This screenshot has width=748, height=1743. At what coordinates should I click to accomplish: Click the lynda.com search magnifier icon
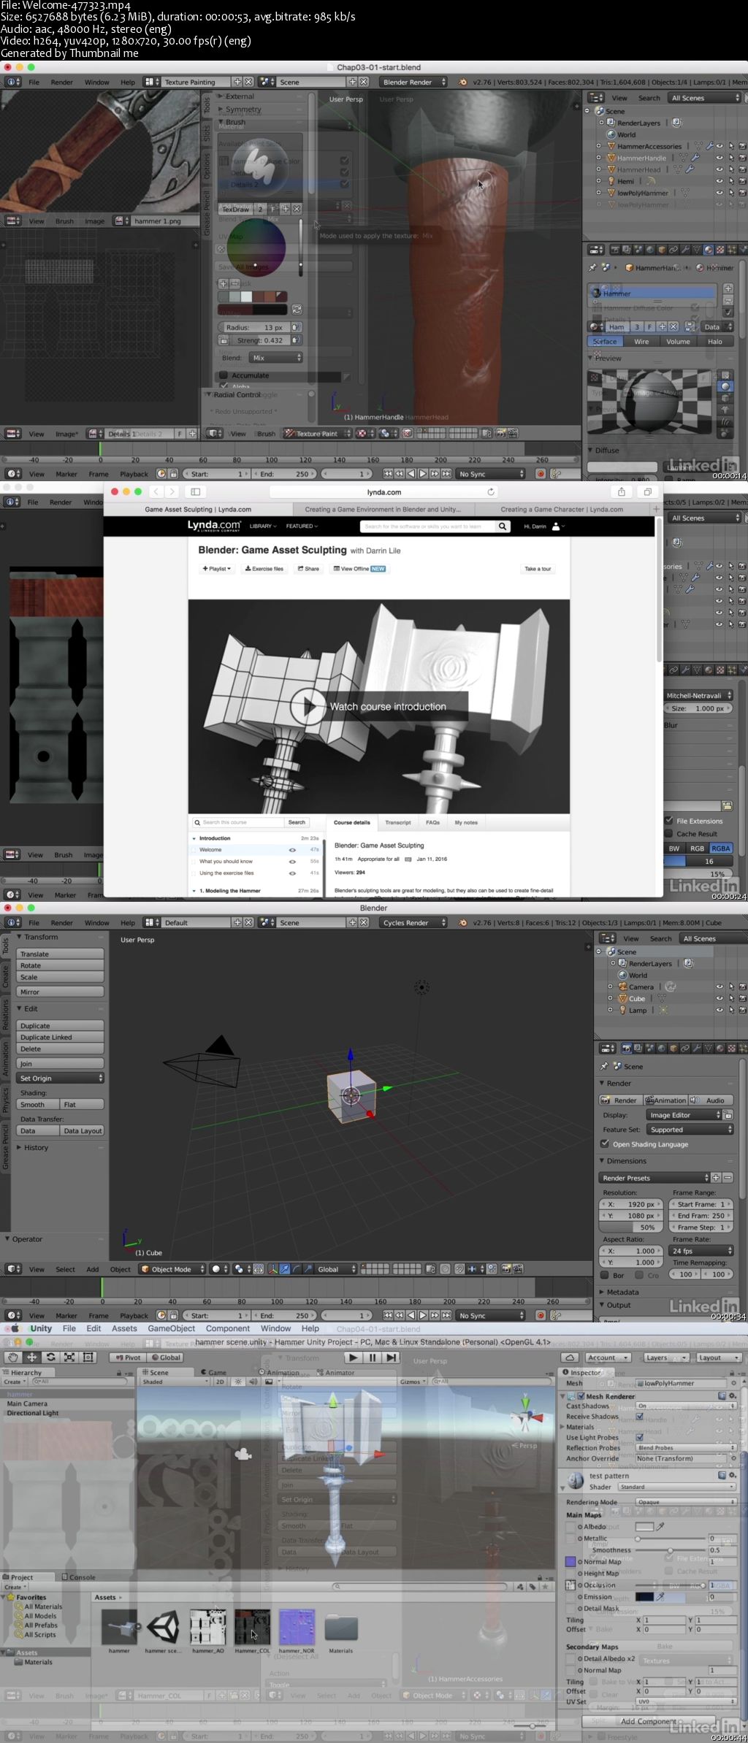pyautogui.click(x=503, y=526)
